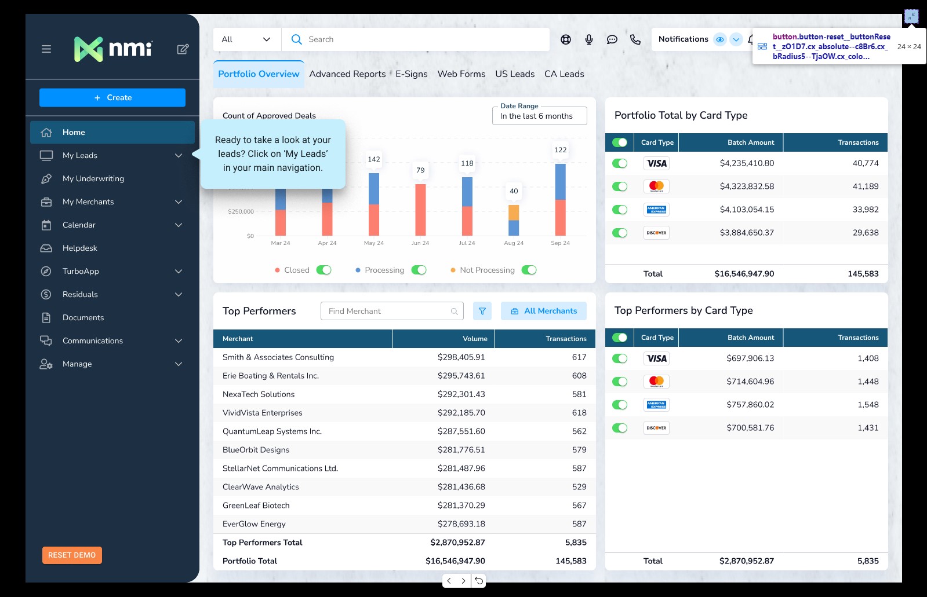Toggle off the Closed series switch
927x597 pixels.
pyautogui.click(x=323, y=270)
